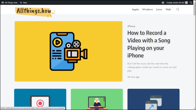This screenshot has width=196, height=110.
Task: Click the admin bar search magnifier icon
Action: pyautogui.click(x=191, y=3)
